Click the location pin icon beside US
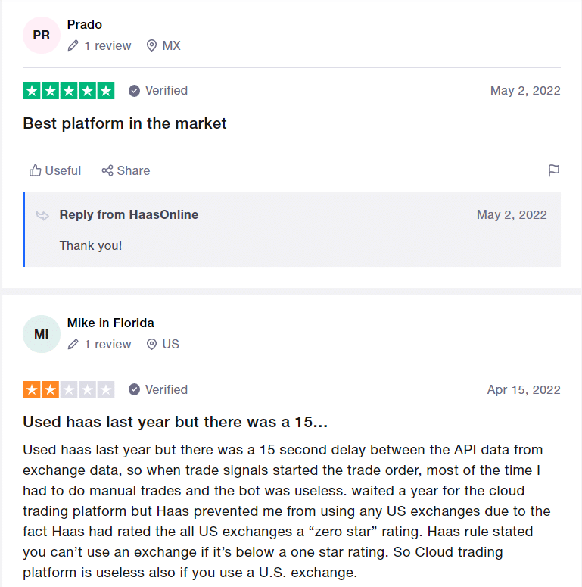 (151, 344)
